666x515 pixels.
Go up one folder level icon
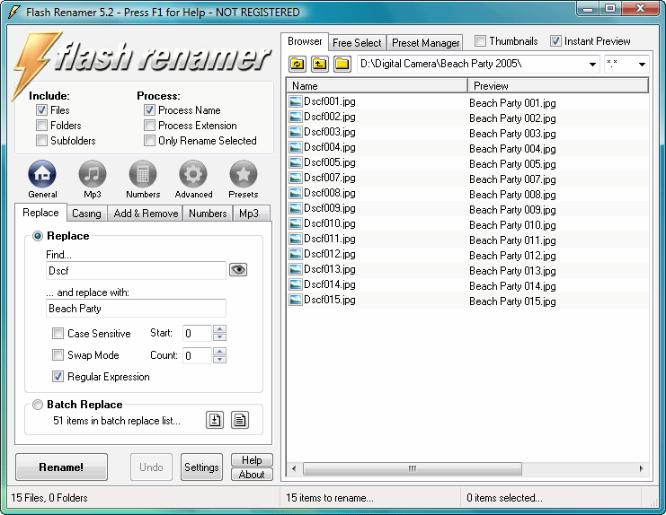pyautogui.click(x=319, y=64)
